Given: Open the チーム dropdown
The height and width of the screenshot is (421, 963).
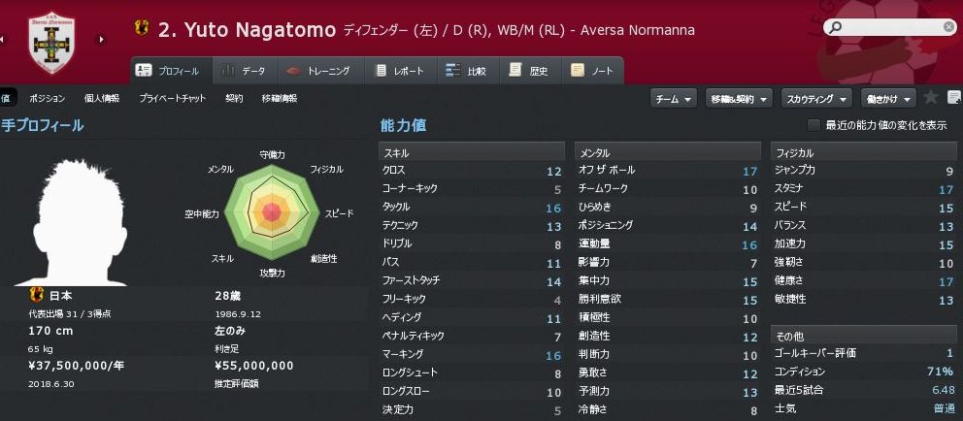Looking at the screenshot, I should (674, 98).
